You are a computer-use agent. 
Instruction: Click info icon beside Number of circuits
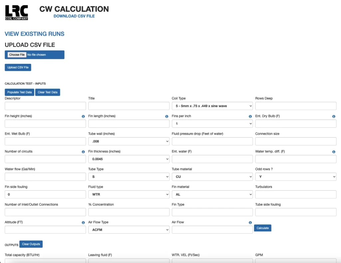click(83, 152)
